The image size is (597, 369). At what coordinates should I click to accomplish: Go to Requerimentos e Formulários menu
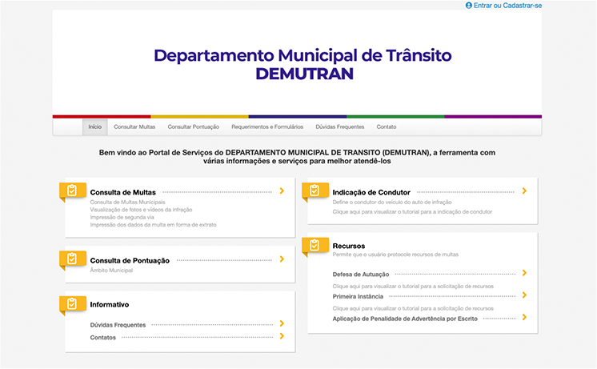pyautogui.click(x=267, y=126)
